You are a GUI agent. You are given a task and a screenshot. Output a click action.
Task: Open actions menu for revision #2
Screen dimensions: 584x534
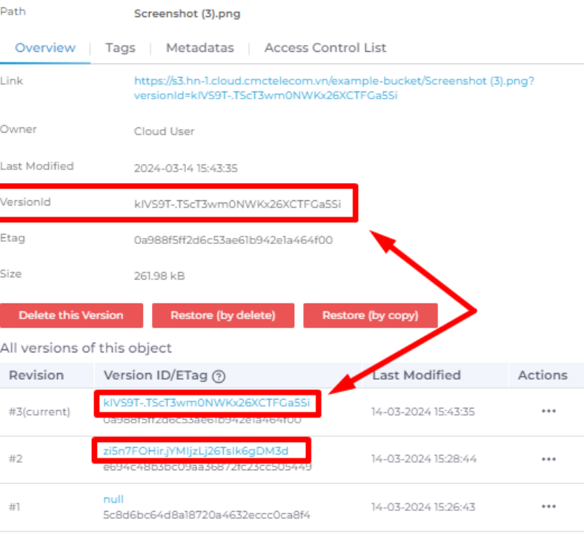(x=548, y=459)
